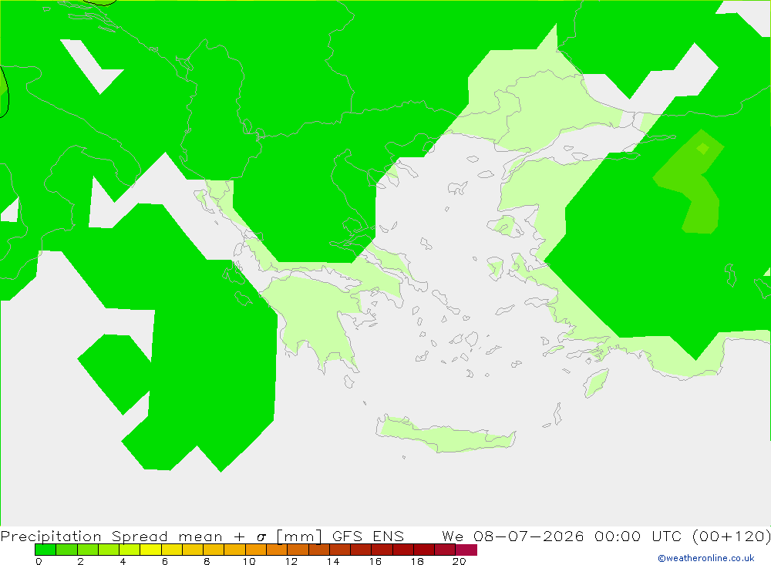The image size is (771, 565).
Task: Select the legend swatch above the 14 label
Action: tap(340, 550)
